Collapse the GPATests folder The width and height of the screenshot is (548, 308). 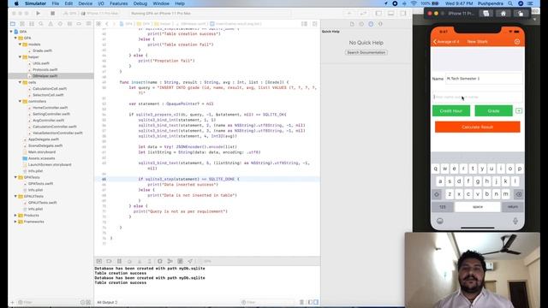(x=15, y=177)
